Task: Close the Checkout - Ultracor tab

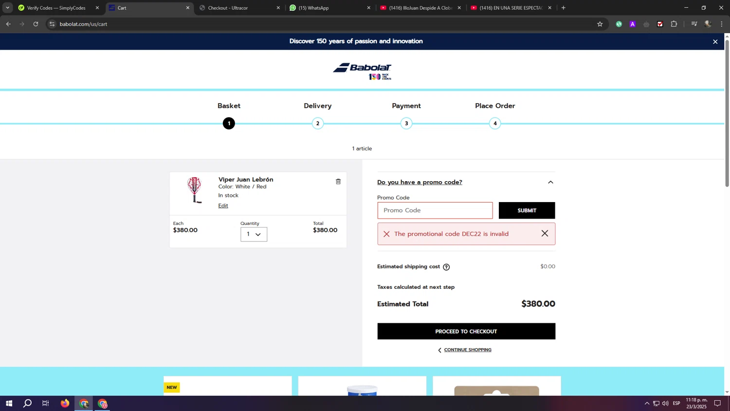Action: tap(278, 8)
